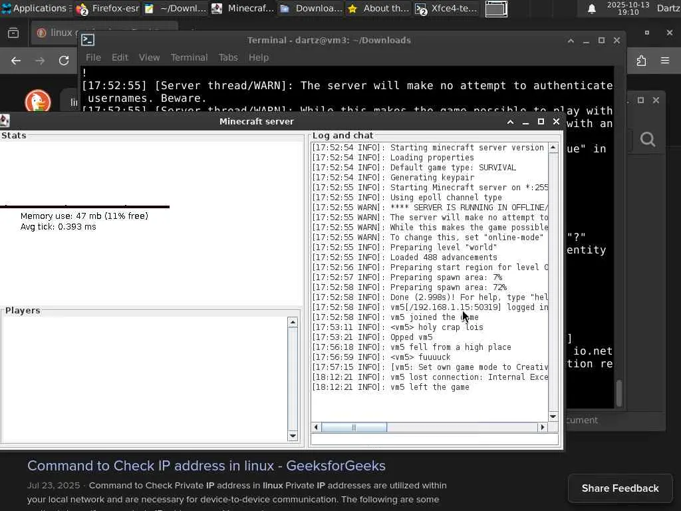The width and height of the screenshot is (681, 511).
Task: Open the Terminal Edit menu
Action: 120,57
